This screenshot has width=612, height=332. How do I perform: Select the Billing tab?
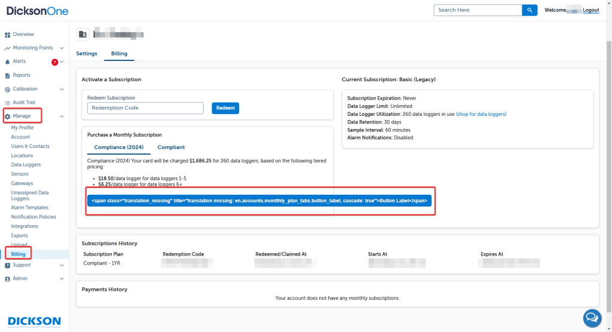tap(119, 54)
